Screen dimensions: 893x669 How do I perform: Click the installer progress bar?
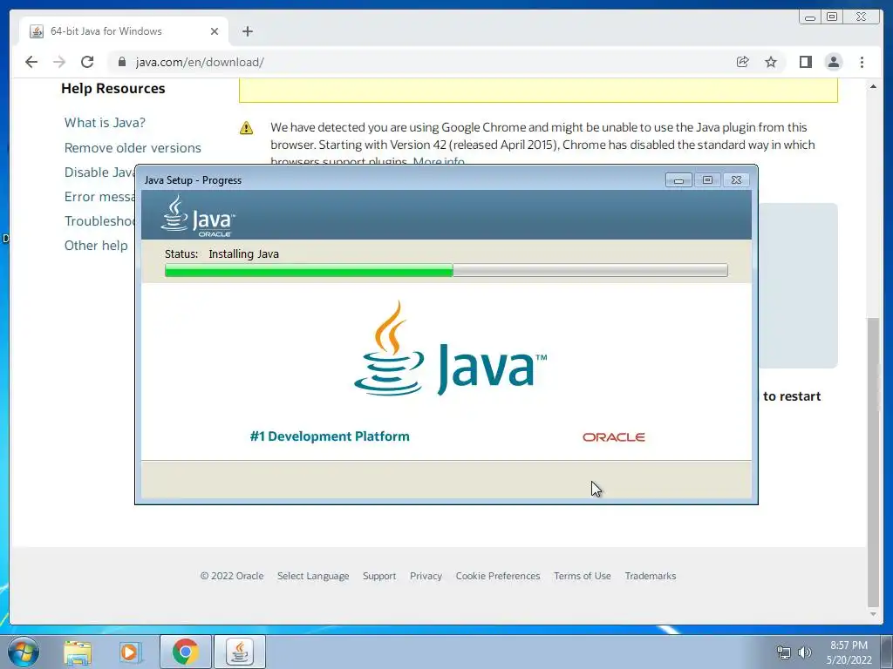446,270
